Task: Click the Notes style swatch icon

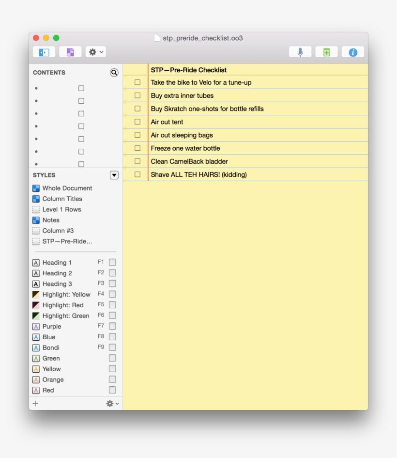Action: pyautogui.click(x=36, y=220)
